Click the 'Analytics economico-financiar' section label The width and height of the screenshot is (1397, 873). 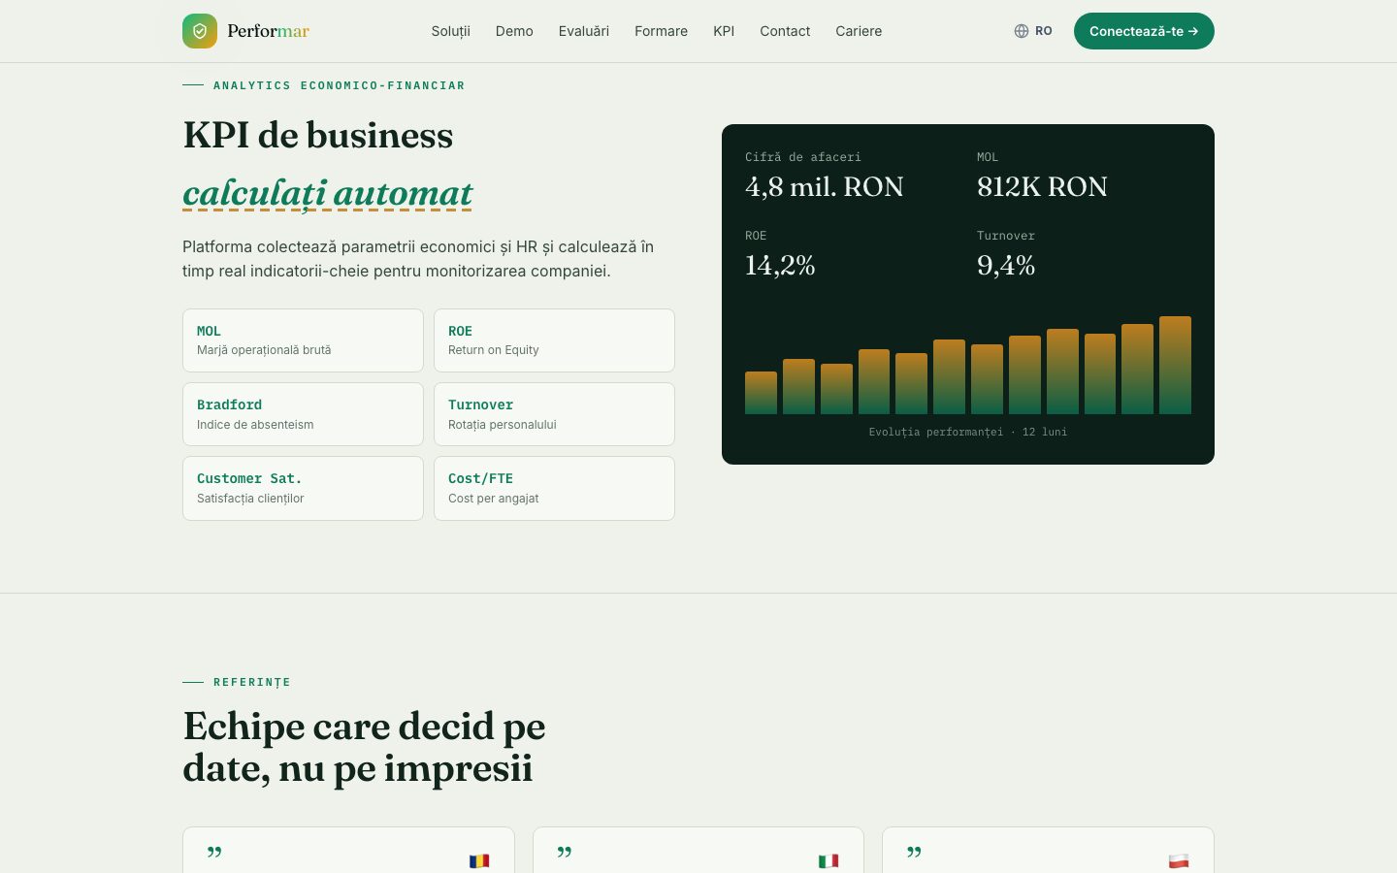click(x=339, y=85)
